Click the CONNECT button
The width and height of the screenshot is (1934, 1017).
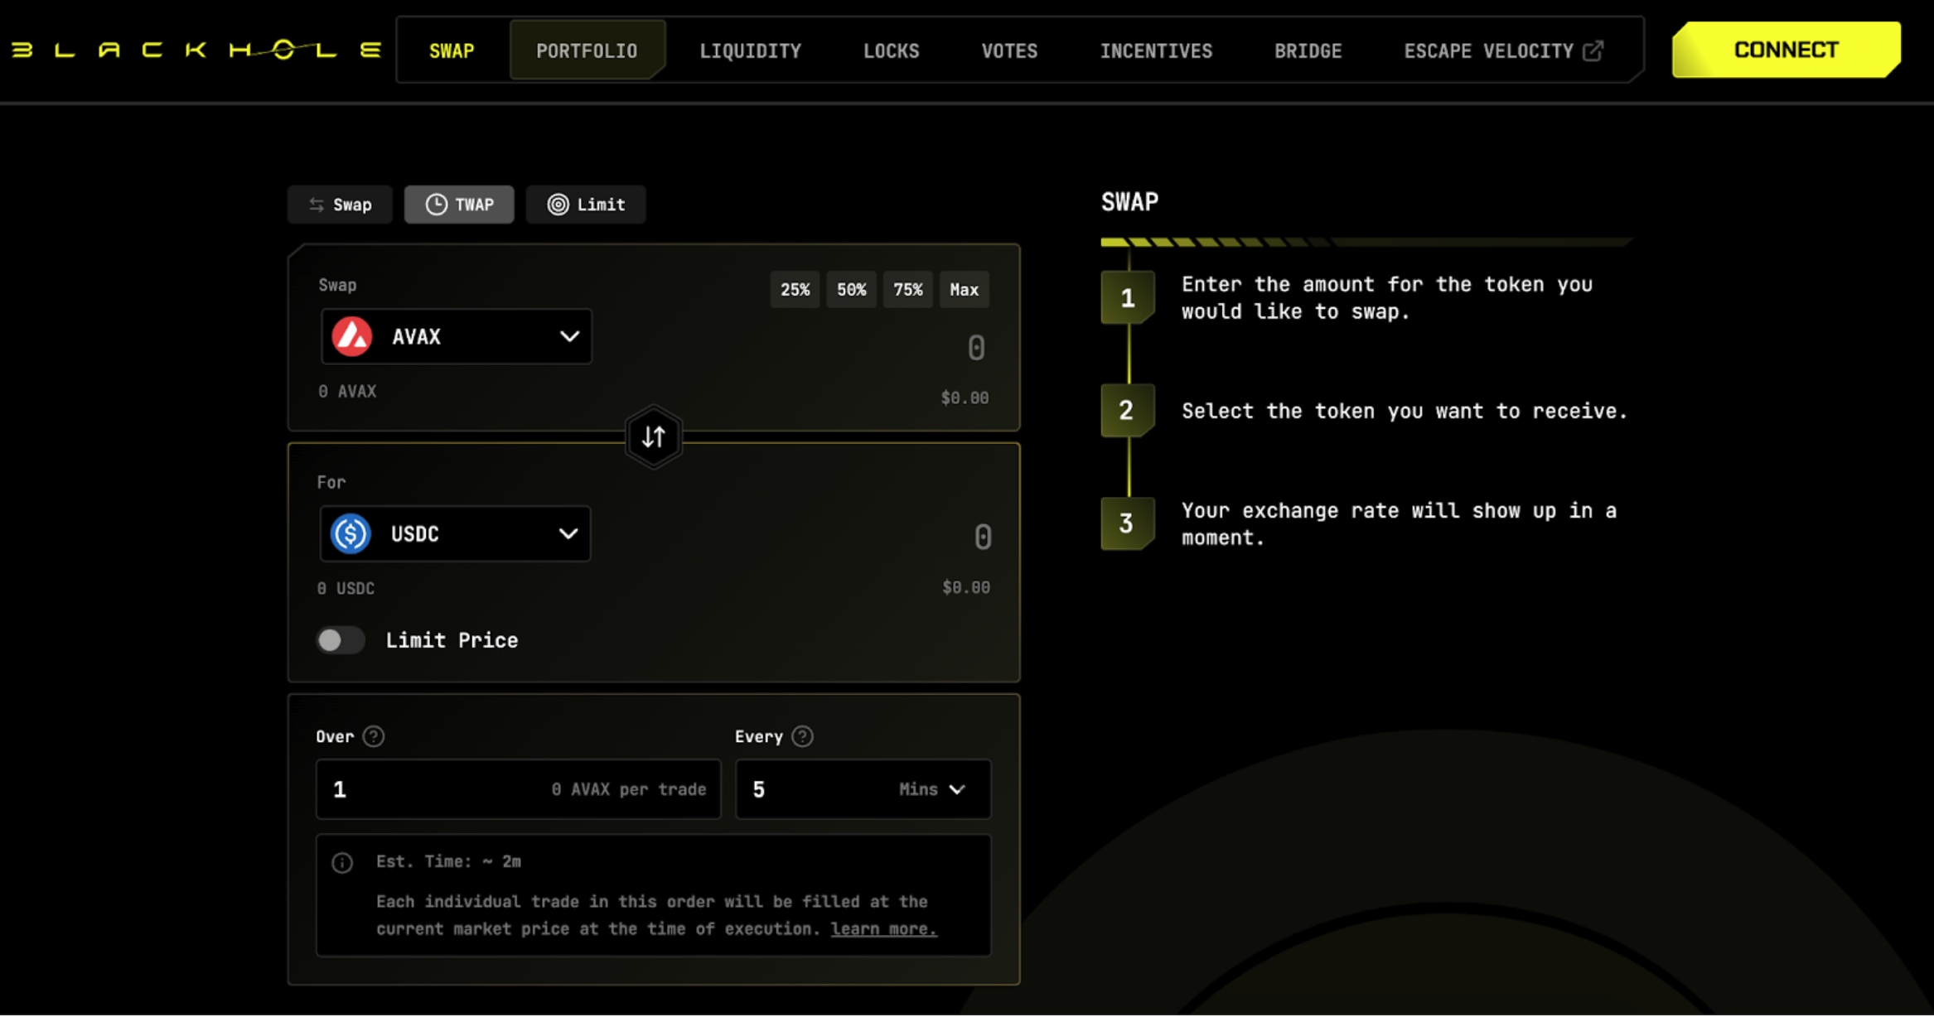pos(1785,50)
